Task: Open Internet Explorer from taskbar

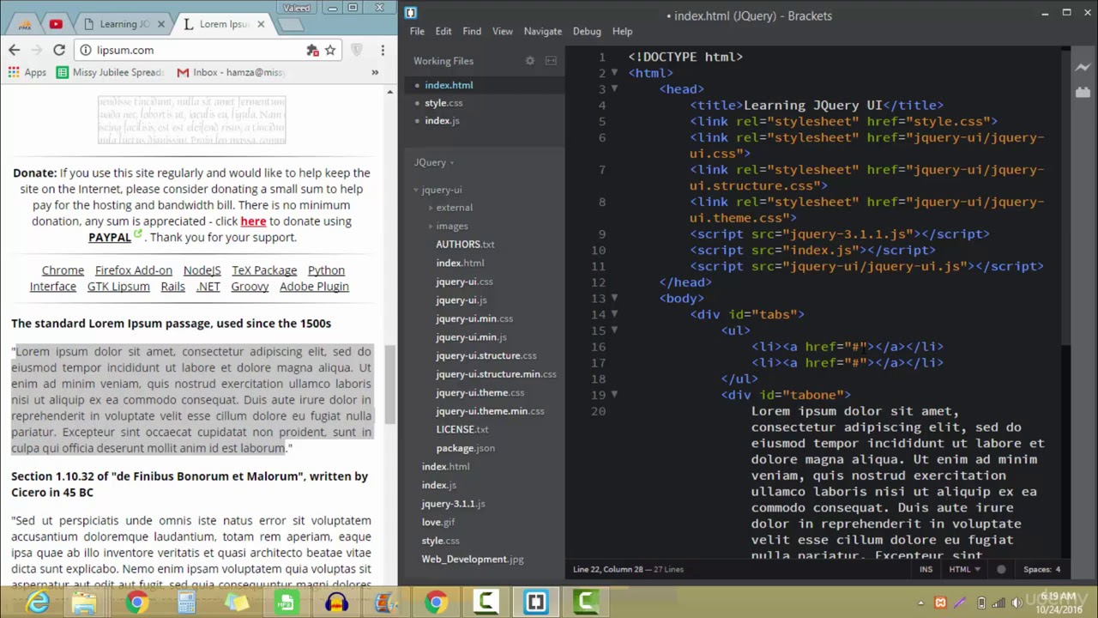Action: pyautogui.click(x=38, y=603)
